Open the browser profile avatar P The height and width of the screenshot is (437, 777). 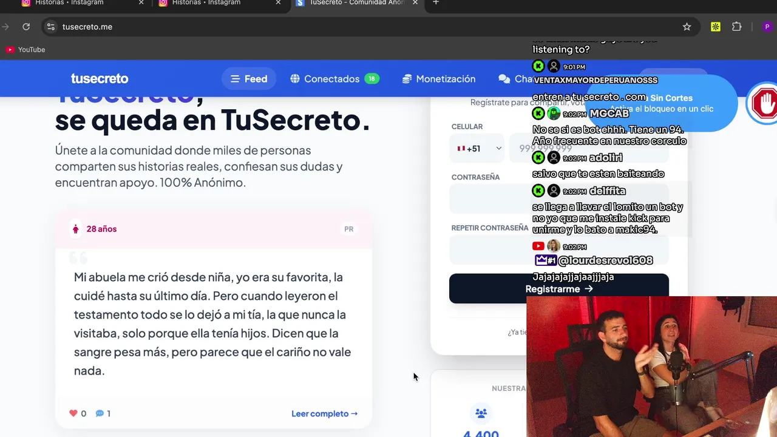pyautogui.click(x=767, y=27)
